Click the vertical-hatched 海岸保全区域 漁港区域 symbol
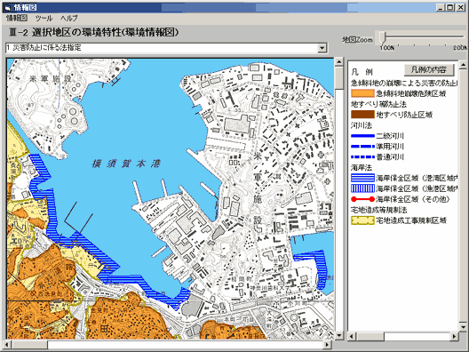 tap(362, 188)
